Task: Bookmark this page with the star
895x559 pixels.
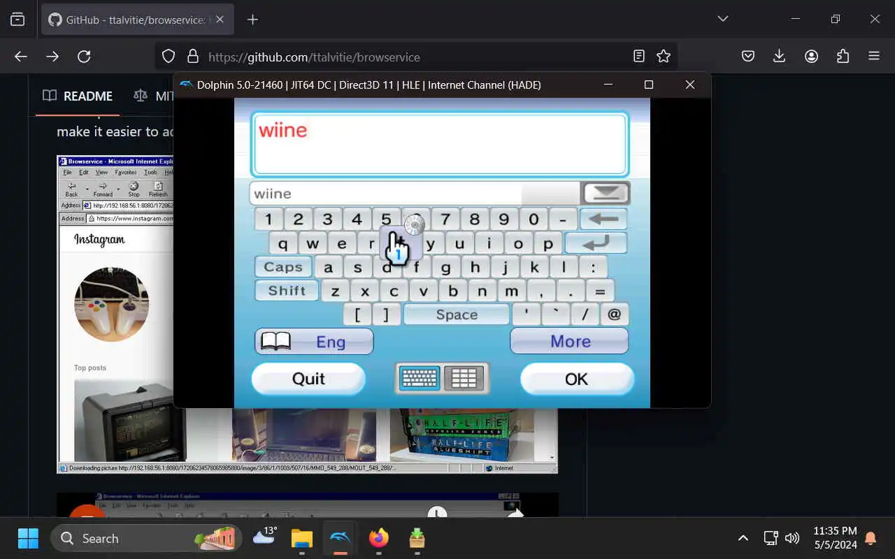Action: (x=664, y=57)
